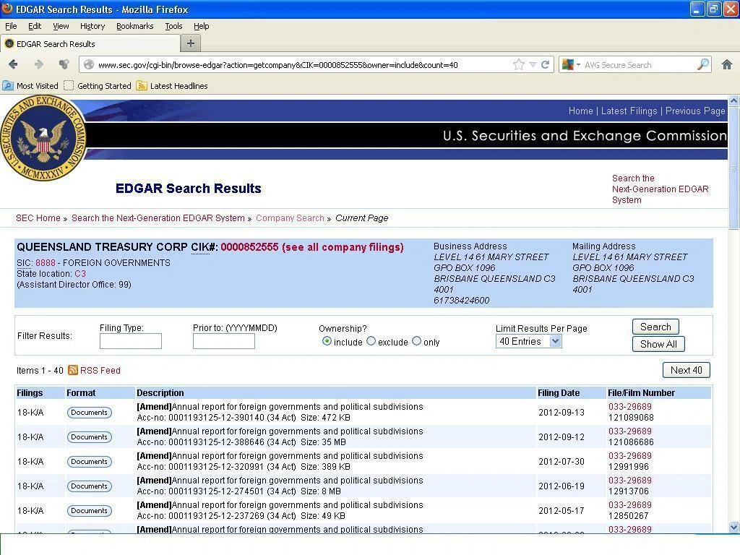The width and height of the screenshot is (740, 555).
Task: Click the vertical scrollbar thumb
Action: pos(734,168)
